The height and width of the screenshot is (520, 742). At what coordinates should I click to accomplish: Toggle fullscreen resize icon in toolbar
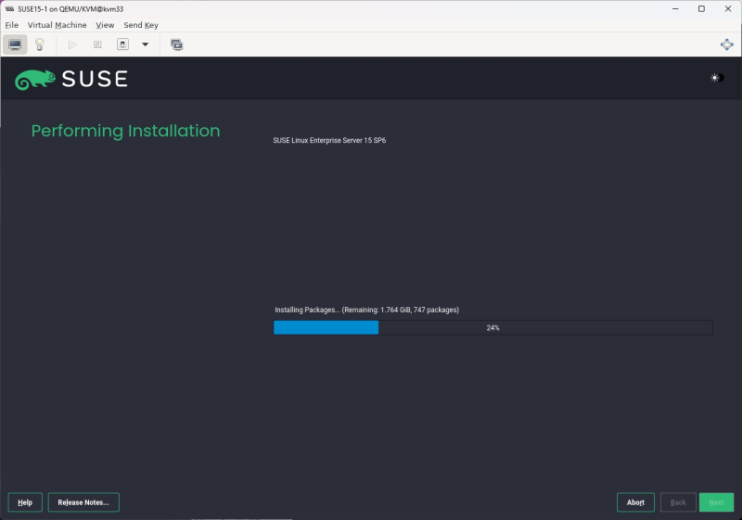[726, 44]
